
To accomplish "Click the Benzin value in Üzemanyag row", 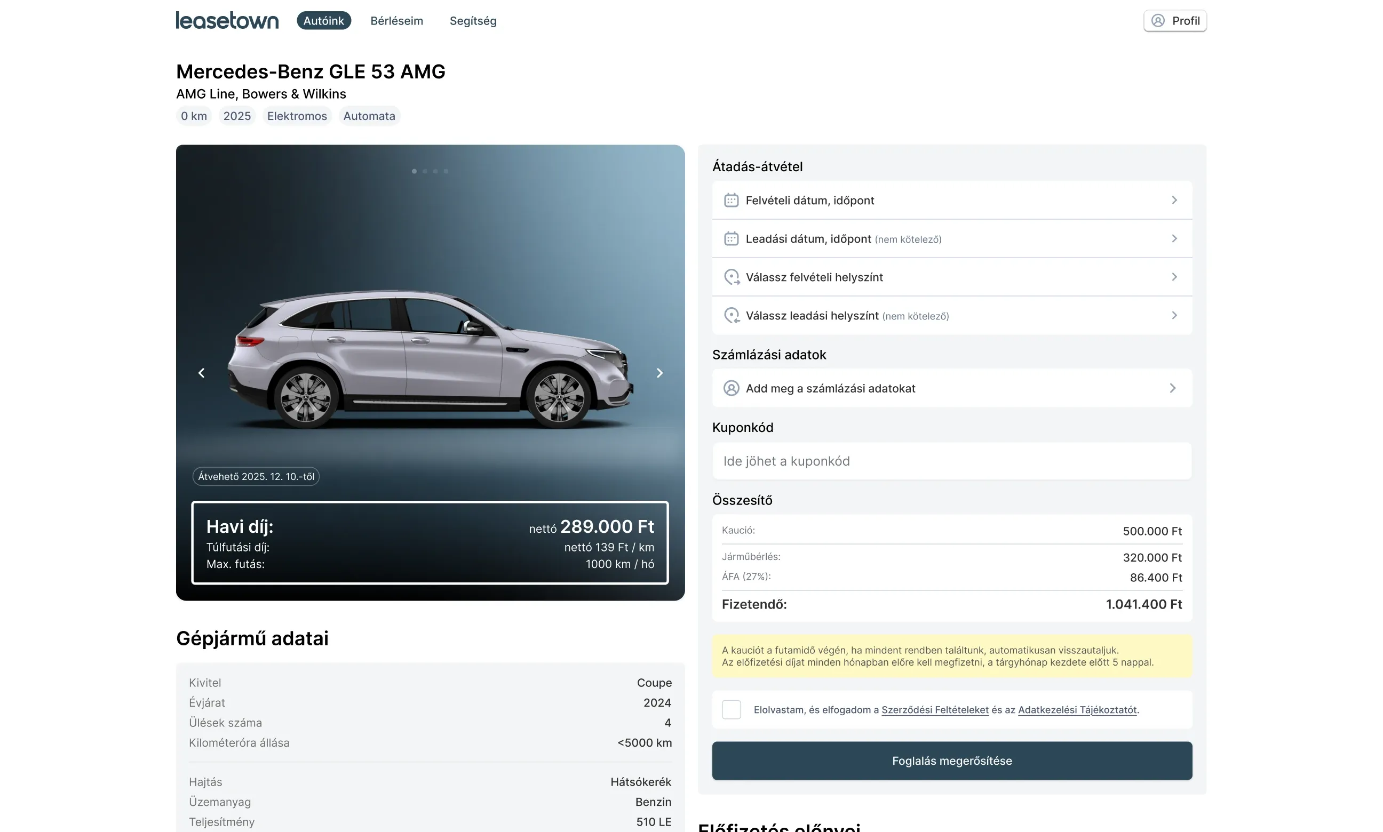I will pyautogui.click(x=653, y=802).
